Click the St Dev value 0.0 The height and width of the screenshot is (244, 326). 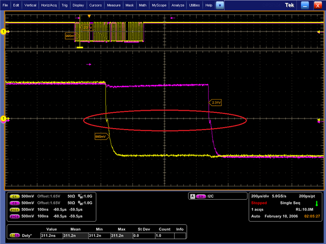click(x=144, y=235)
